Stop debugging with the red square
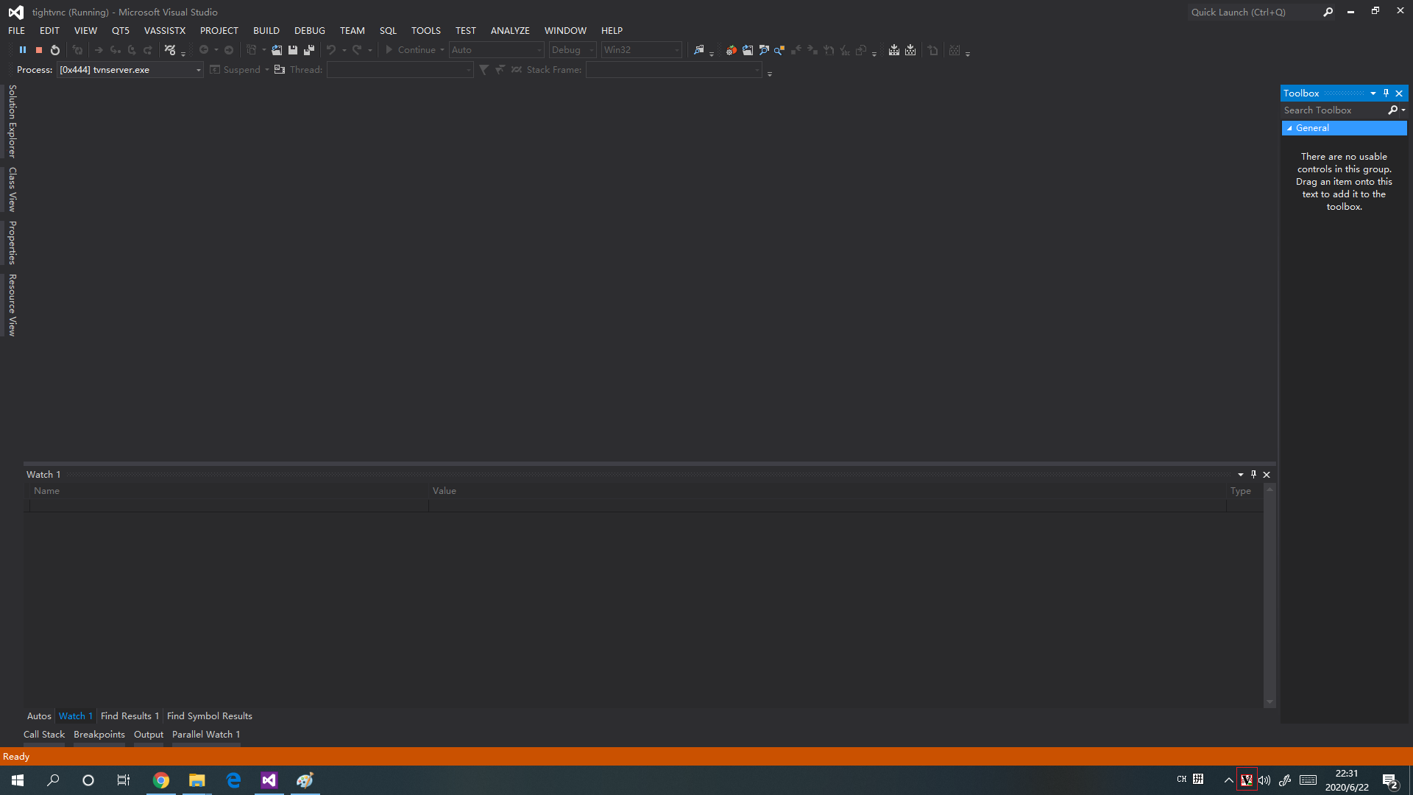 point(39,50)
